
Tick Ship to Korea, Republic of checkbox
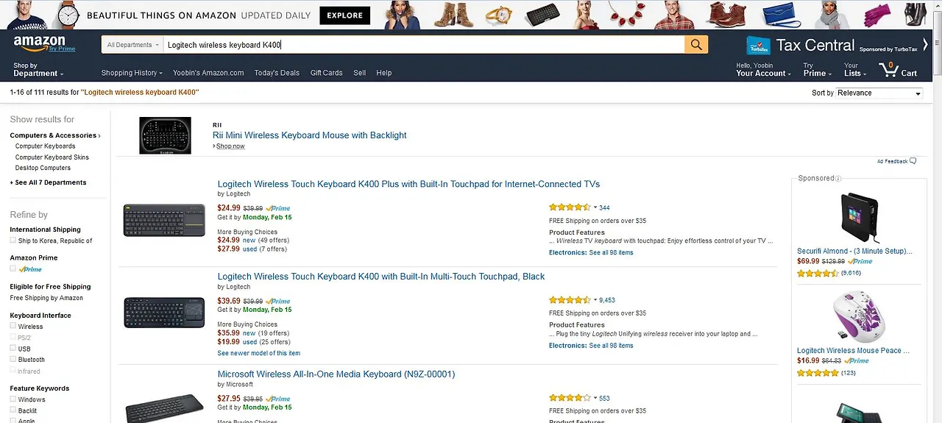(13, 241)
